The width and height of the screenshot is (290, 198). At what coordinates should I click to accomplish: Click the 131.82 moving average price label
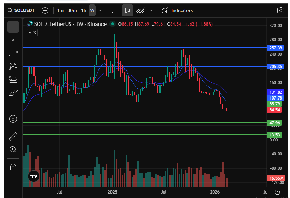(x=275, y=92)
